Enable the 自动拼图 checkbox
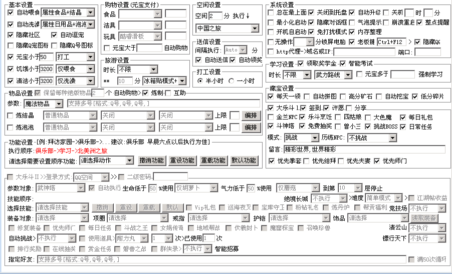 pos(307,96)
